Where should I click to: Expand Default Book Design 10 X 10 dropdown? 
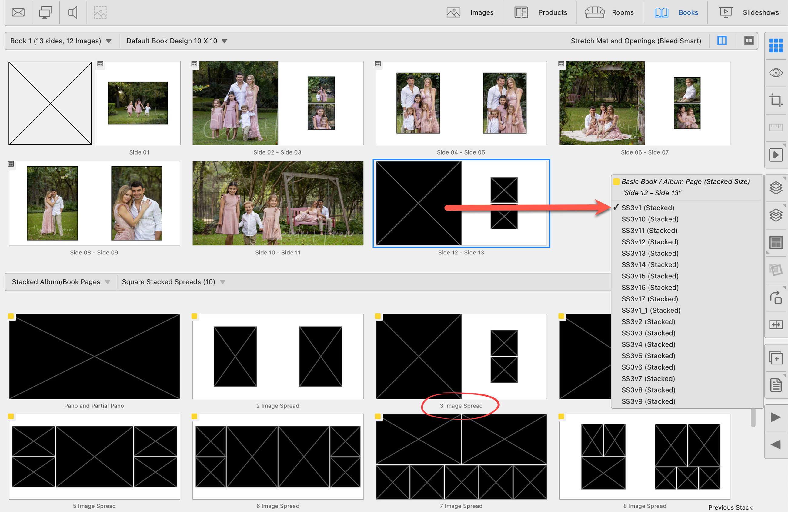tap(176, 41)
